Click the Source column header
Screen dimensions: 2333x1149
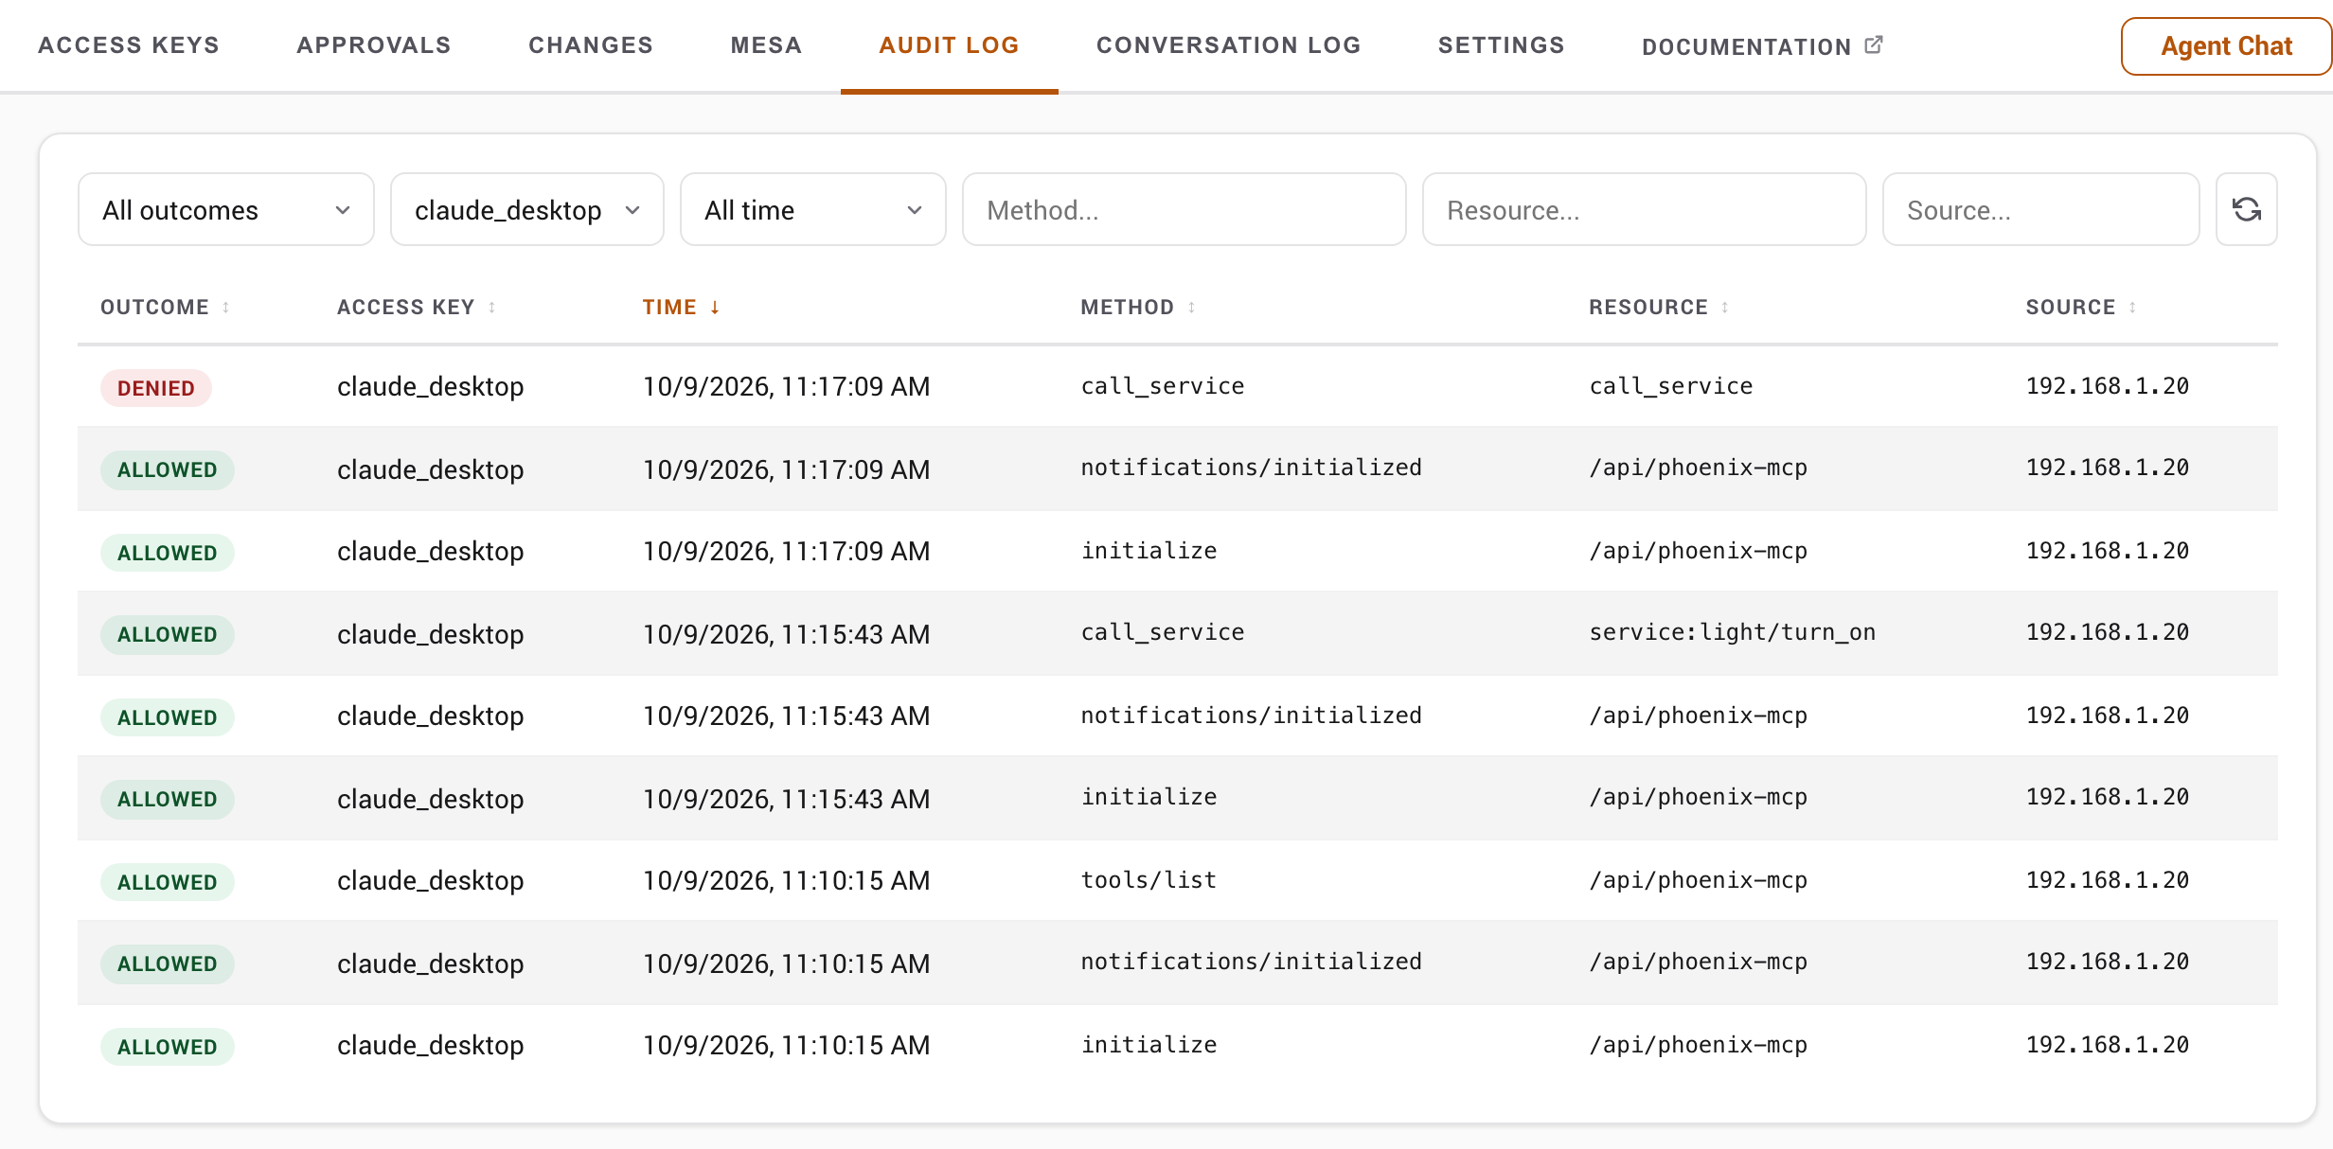coord(2071,308)
